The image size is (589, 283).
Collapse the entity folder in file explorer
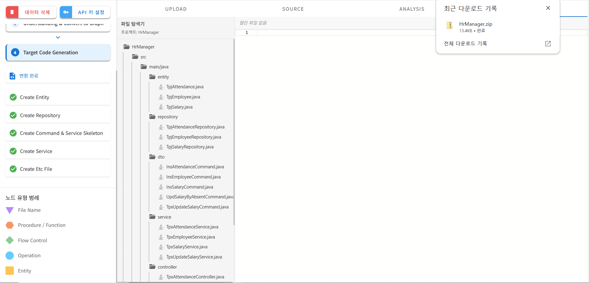click(x=152, y=77)
